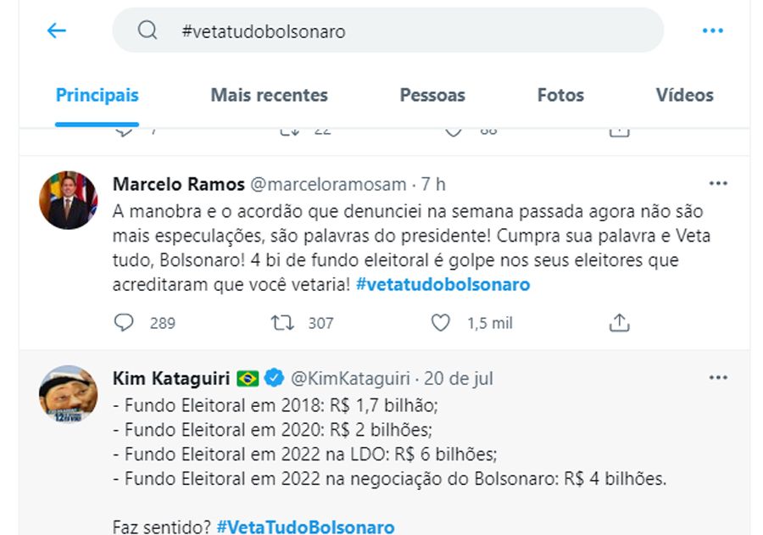Image resolution: width=763 pixels, height=535 pixels.
Task: Switch to the Principais tab
Action: pyautogui.click(x=97, y=95)
